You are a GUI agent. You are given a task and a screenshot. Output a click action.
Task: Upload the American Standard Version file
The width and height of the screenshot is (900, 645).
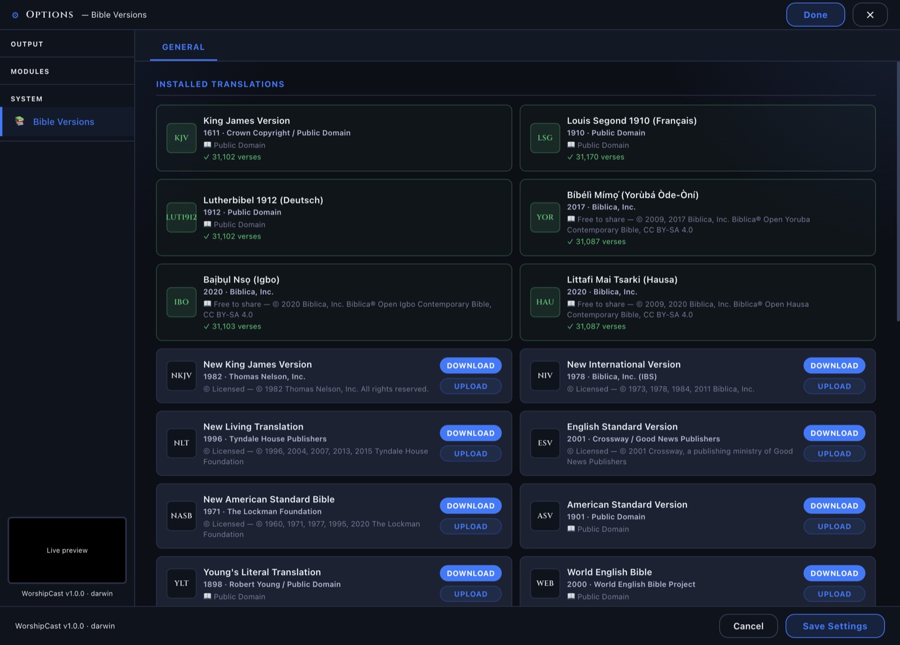[834, 527]
